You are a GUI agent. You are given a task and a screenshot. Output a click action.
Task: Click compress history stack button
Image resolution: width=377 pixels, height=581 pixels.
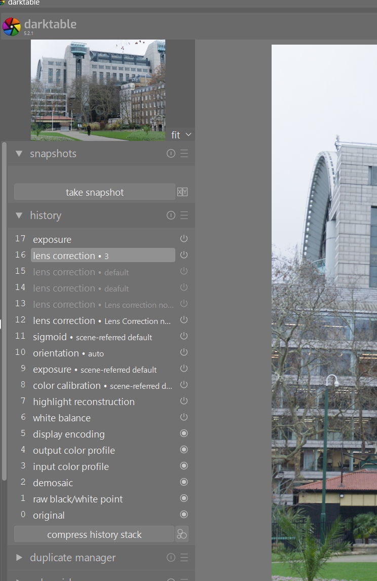[94, 534]
